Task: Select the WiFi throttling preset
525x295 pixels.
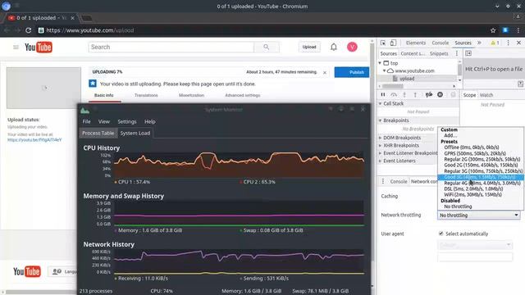Action: [x=481, y=195]
